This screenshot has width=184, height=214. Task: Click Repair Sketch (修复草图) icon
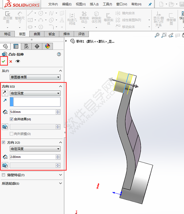[171, 19]
